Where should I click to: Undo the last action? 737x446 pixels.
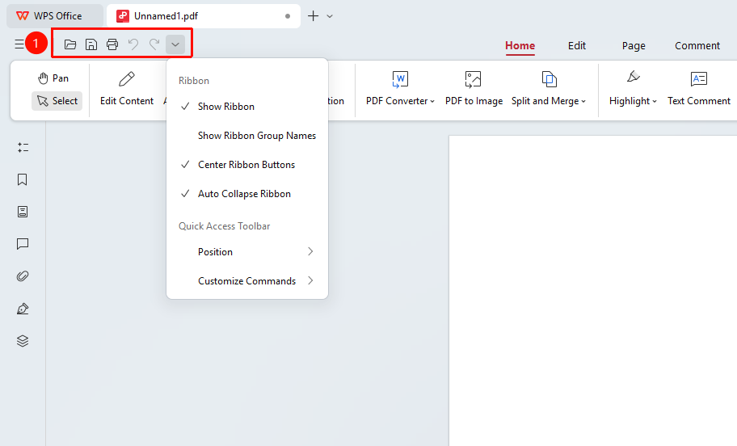(133, 44)
